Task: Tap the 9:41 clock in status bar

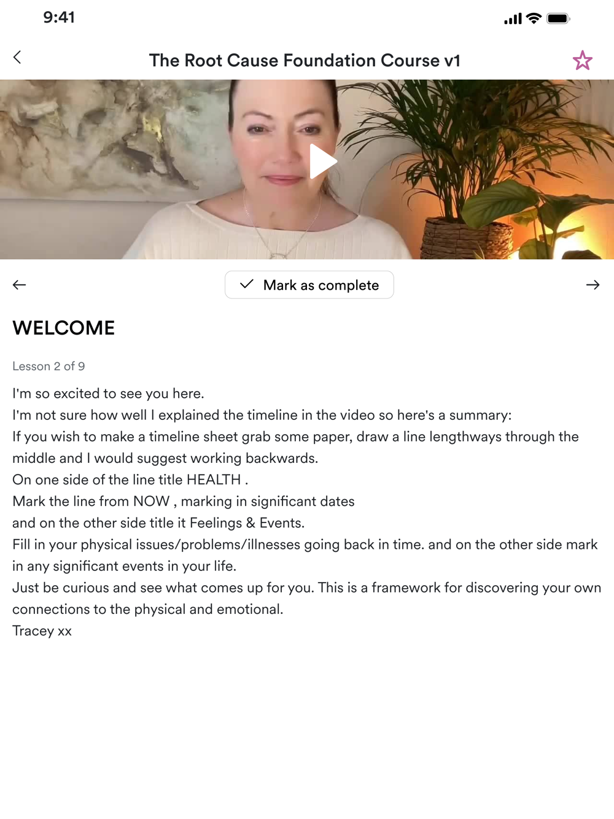Action: pos(59,17)
